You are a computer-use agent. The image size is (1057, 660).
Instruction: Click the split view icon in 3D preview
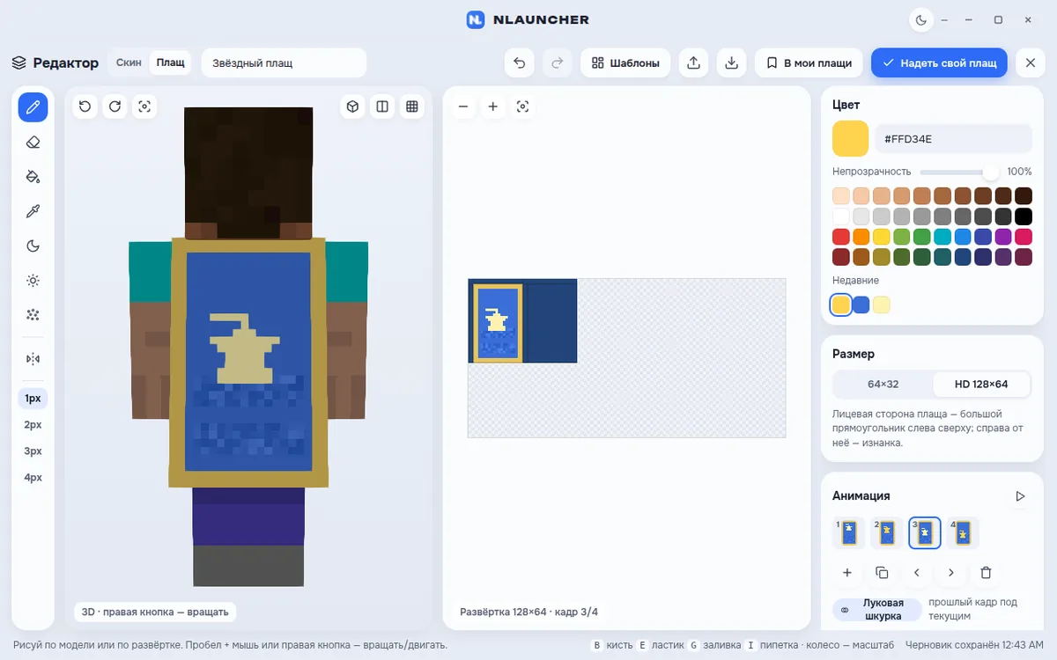(x=382, y=106)
